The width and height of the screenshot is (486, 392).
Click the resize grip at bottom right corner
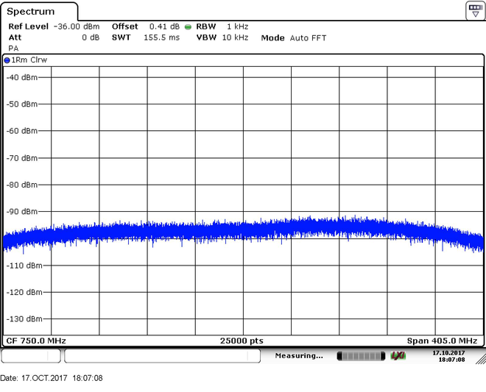(x=481, y=359)
